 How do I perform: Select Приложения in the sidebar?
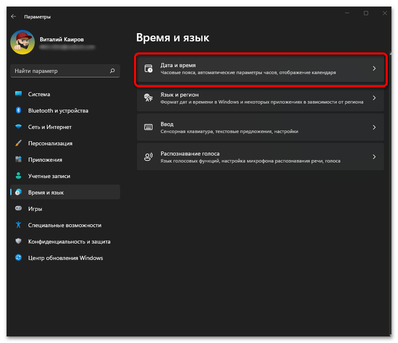[x=45, y=160]
